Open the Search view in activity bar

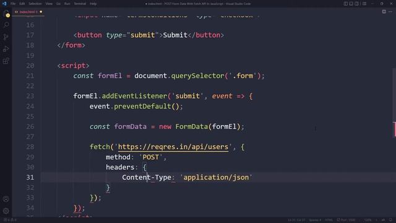pos(6,25)
